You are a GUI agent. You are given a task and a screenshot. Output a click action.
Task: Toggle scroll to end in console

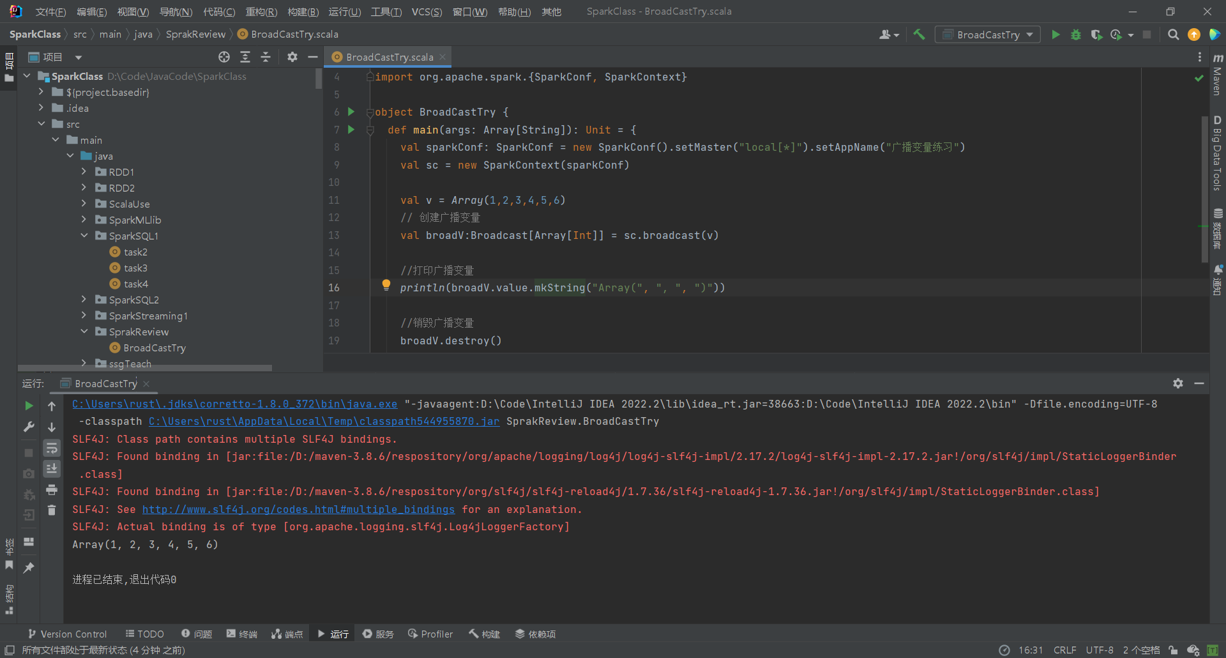point(52,469)
